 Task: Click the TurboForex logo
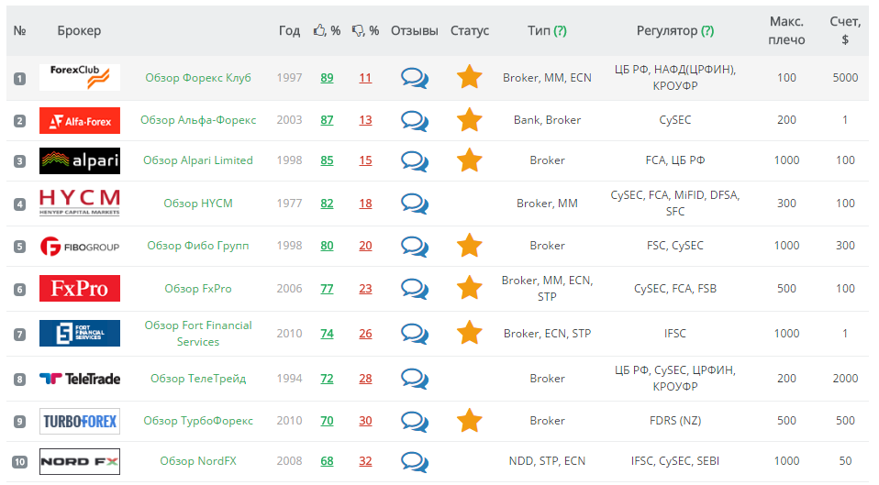[80, 421]
